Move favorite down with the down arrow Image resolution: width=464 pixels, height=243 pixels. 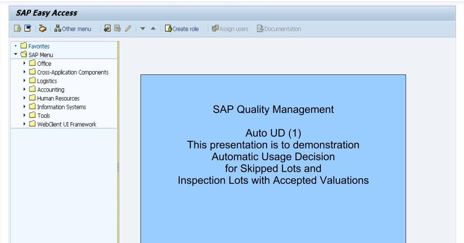coord(143,28)
